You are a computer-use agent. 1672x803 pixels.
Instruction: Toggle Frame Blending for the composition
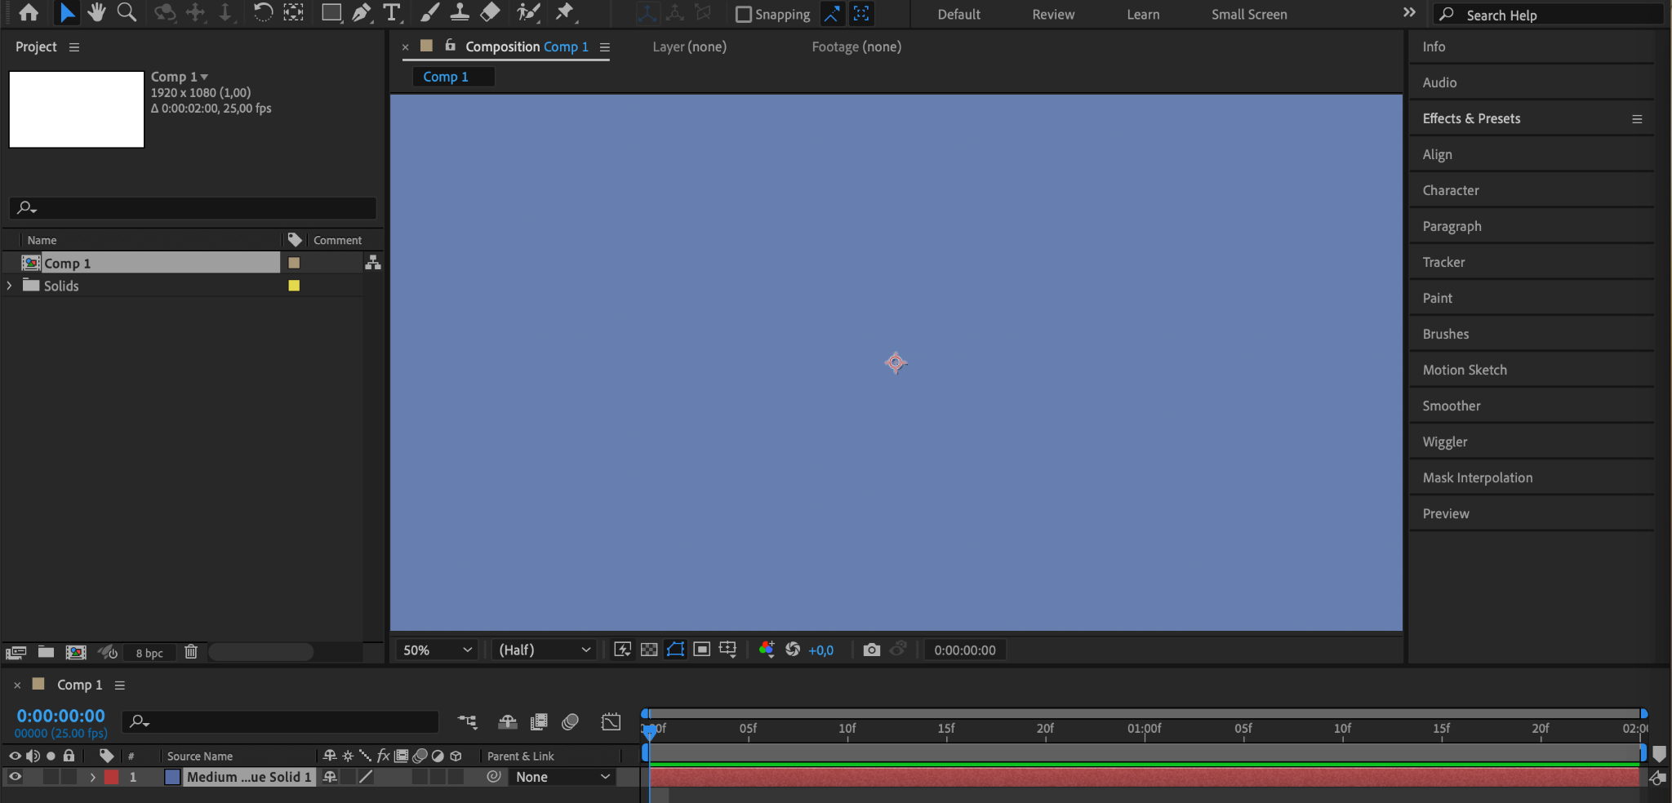pyautogui.click(x=539, y=722)
